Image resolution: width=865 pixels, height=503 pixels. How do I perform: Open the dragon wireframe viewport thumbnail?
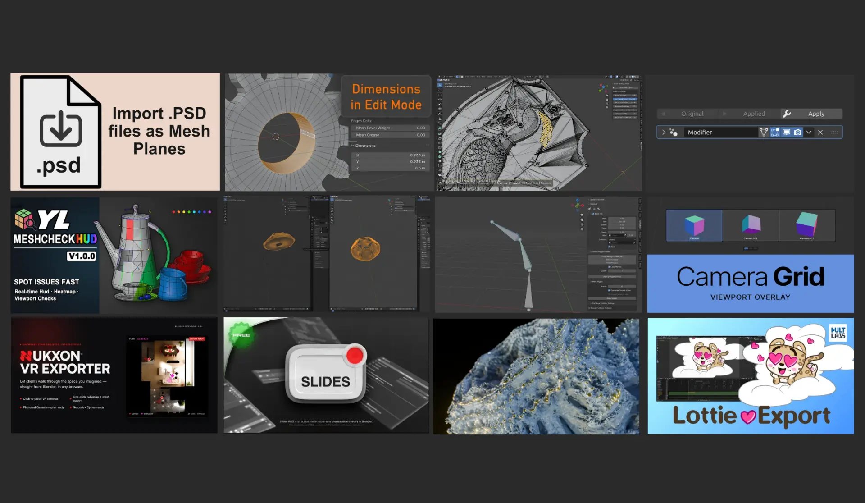click(x=539, y=132)
